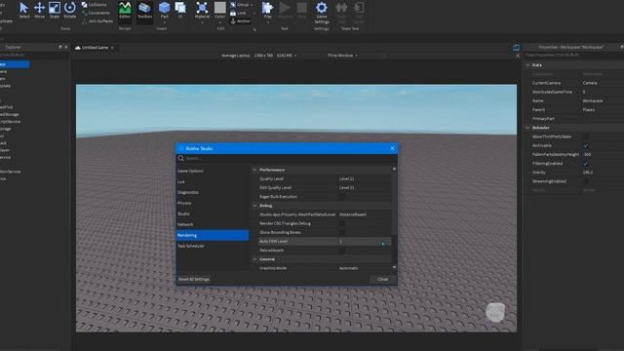Click the view selector cube in viewport
Viewport: 624px width, 351px height.
[x=495, y=312]
